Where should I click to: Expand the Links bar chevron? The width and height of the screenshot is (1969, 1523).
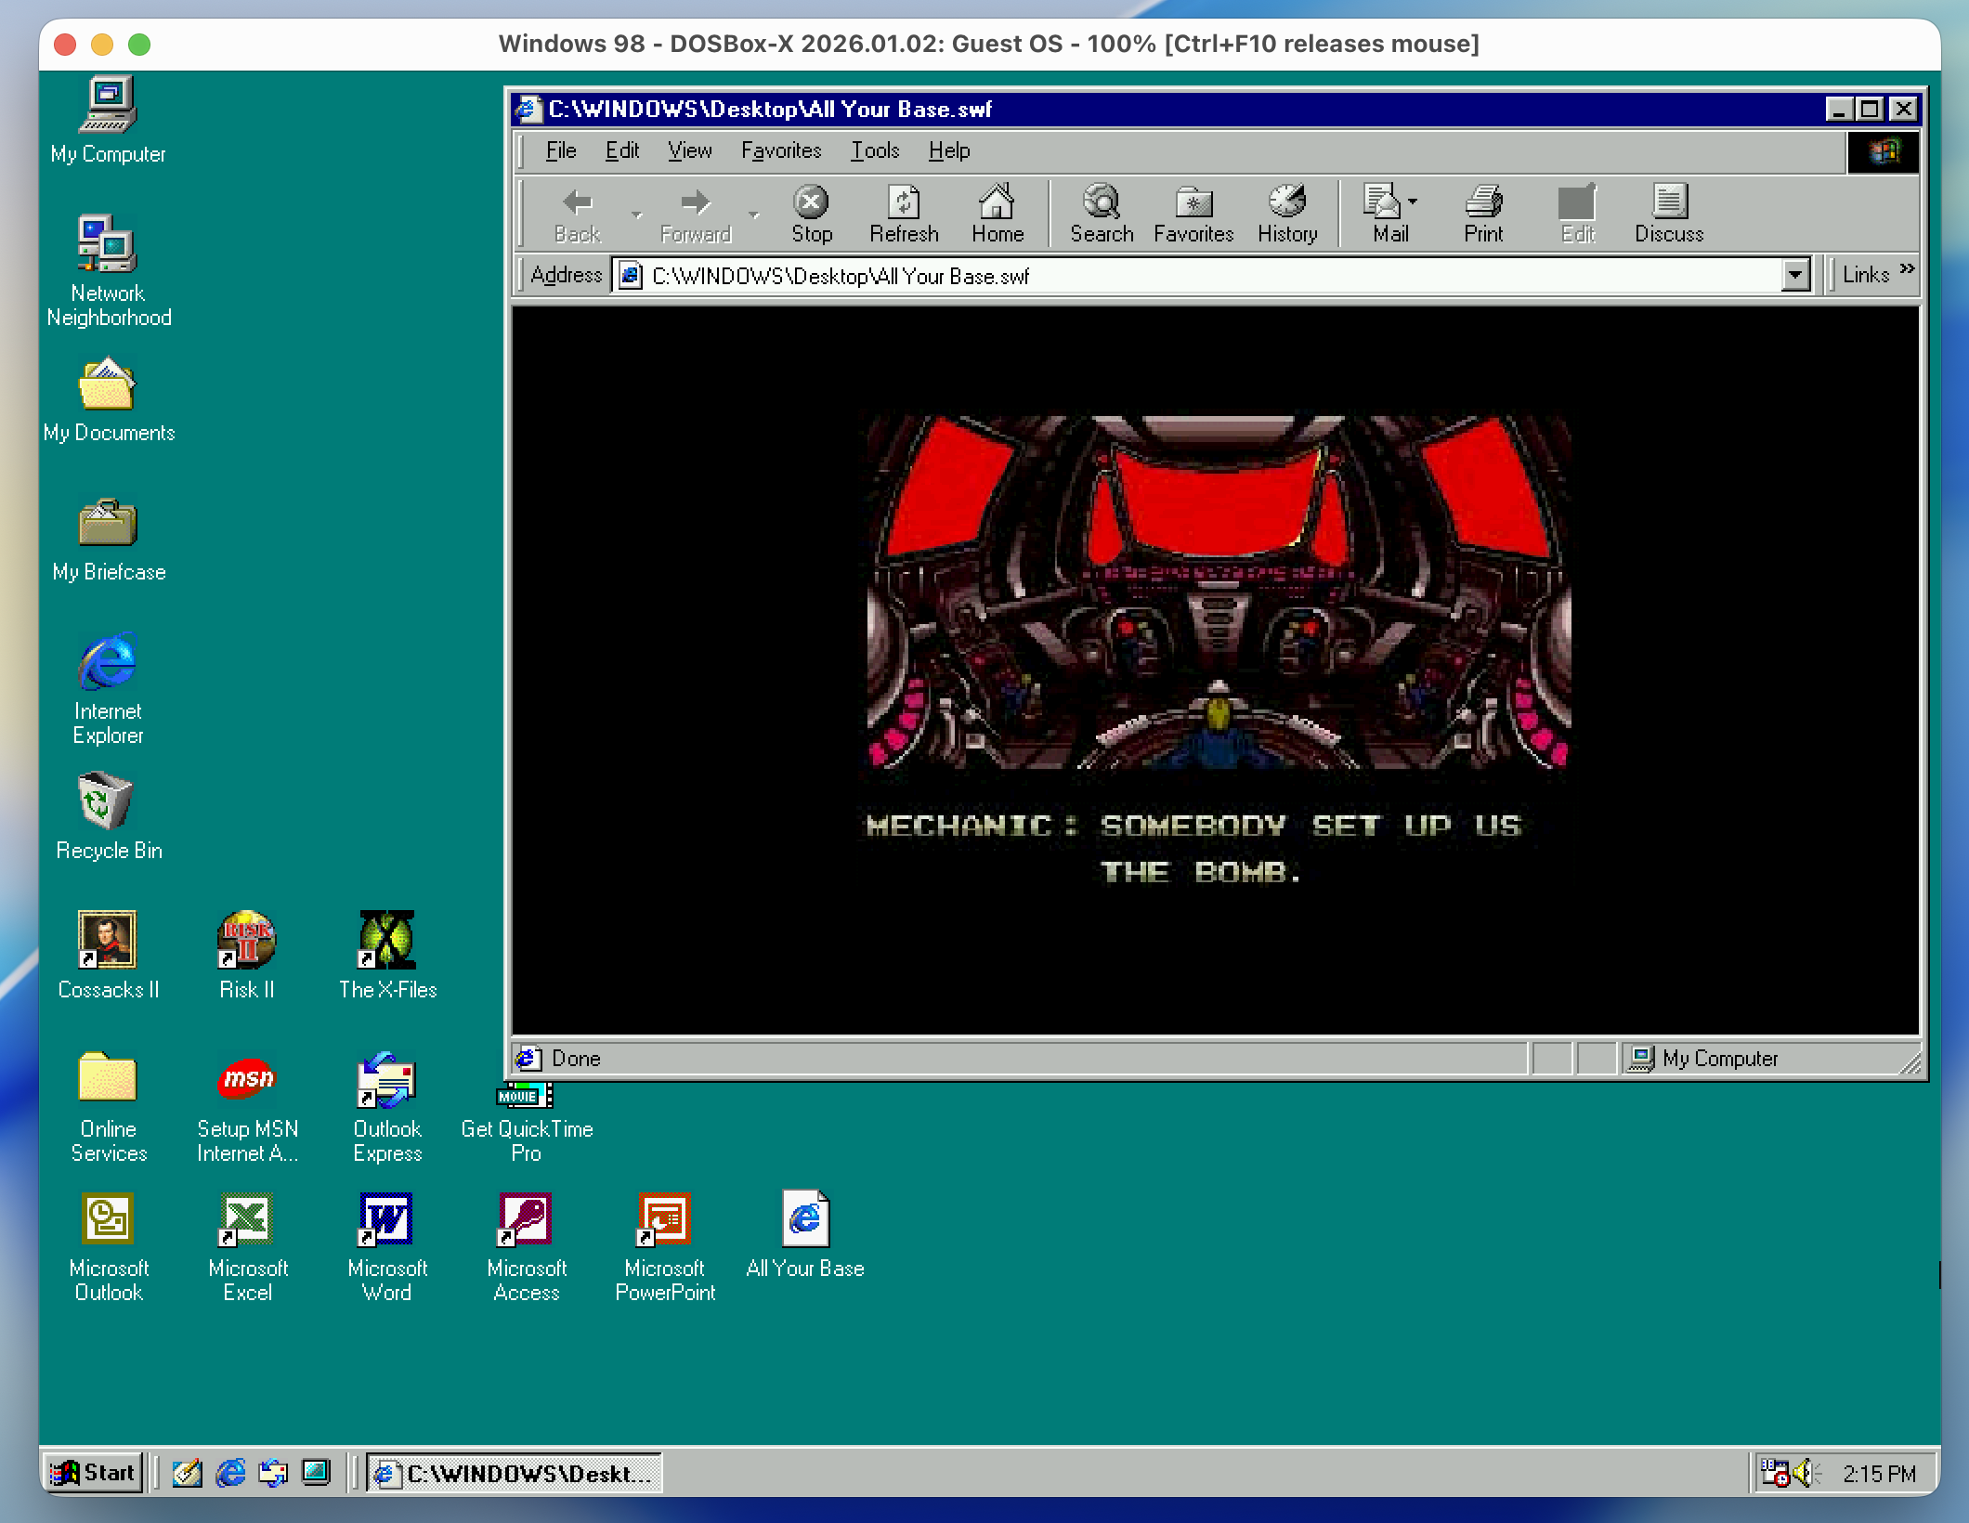click(x=1907, y=269)
